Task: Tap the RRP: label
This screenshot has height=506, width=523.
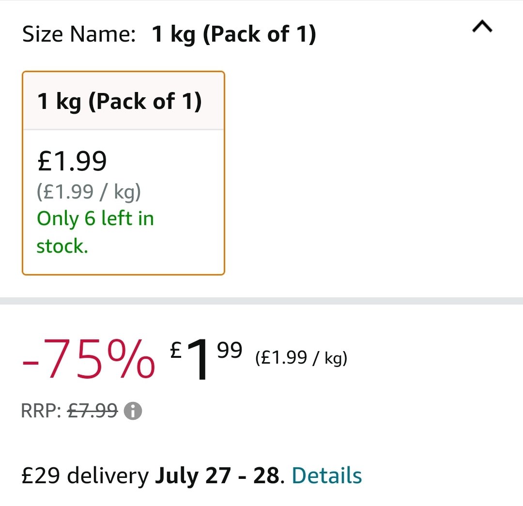Action: tap(41, 411)
